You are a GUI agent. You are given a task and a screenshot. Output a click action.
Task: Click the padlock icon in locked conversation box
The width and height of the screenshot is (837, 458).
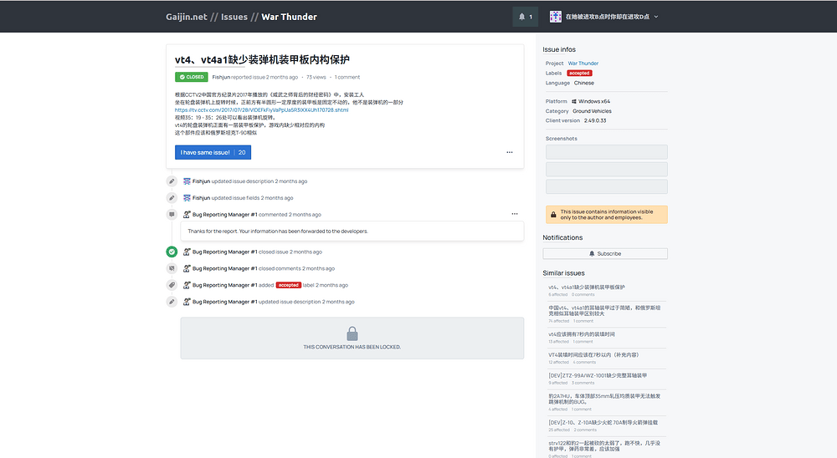pos(352,333)
